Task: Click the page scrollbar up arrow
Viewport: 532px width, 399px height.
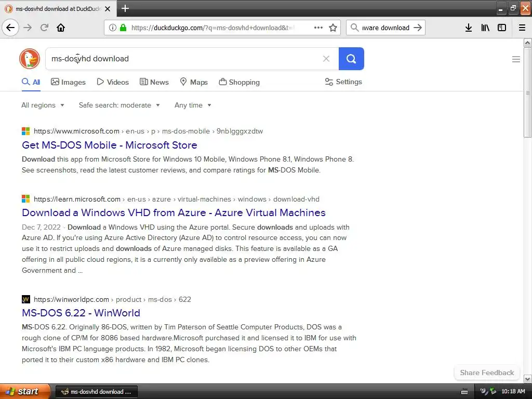Action: (x=528, y=43)
